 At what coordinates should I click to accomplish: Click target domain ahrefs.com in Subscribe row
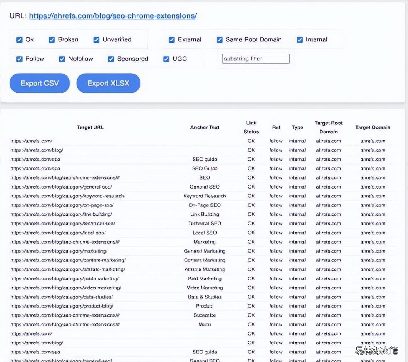coord(373,315)
